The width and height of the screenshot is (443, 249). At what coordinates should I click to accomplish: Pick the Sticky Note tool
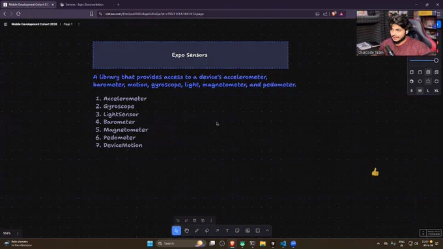[x=237, y=231]
